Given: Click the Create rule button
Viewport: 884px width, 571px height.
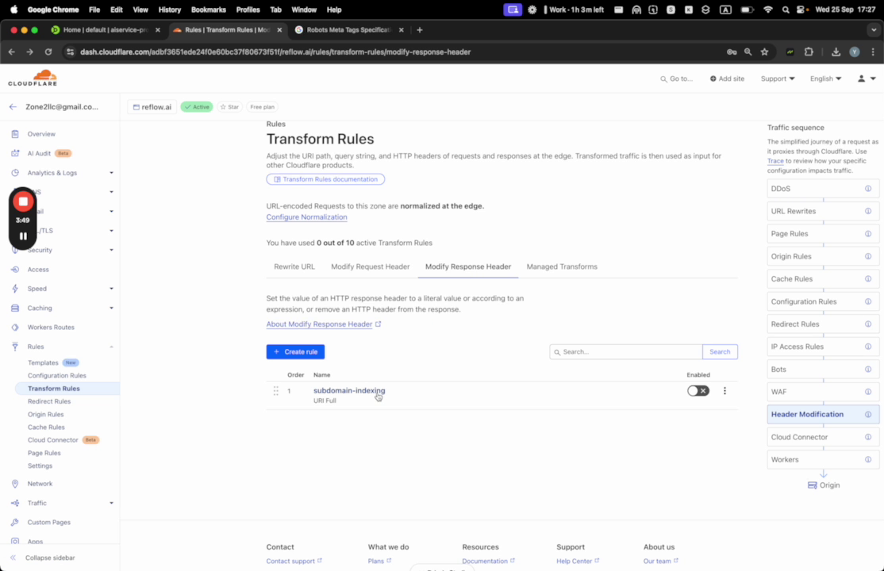Looking at the screenshot, I should pos(295,351).
